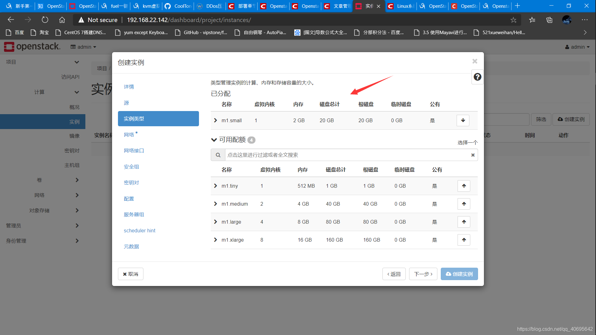Show more bookmarks bar items
The image size is (596, 335).
coord(585,32)
